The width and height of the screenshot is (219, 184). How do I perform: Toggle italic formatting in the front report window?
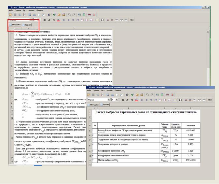127,100
